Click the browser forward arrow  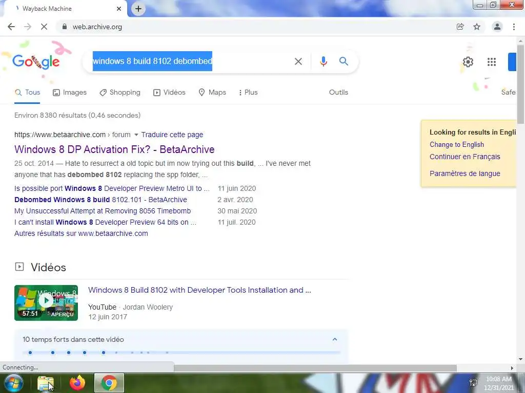28,27
